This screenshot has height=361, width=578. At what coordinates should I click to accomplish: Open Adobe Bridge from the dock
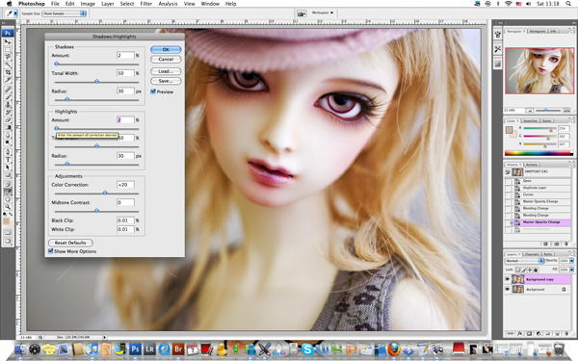click(178, 348)
